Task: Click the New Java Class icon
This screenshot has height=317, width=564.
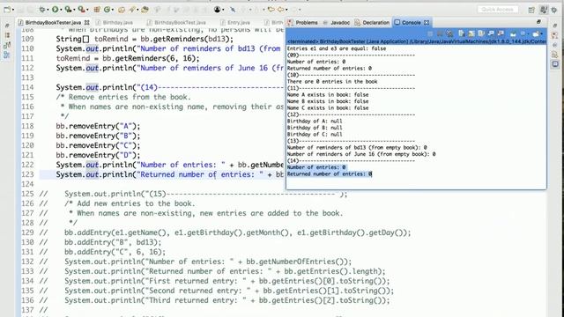Action: tap(107, 10)
